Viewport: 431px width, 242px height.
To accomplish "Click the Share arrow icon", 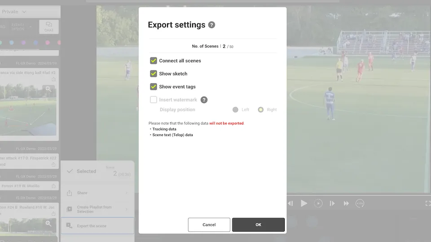I will (69, 193).
